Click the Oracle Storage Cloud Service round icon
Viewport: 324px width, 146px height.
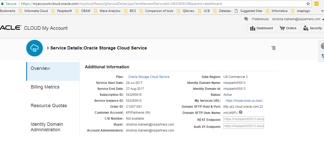pos(35,48)
